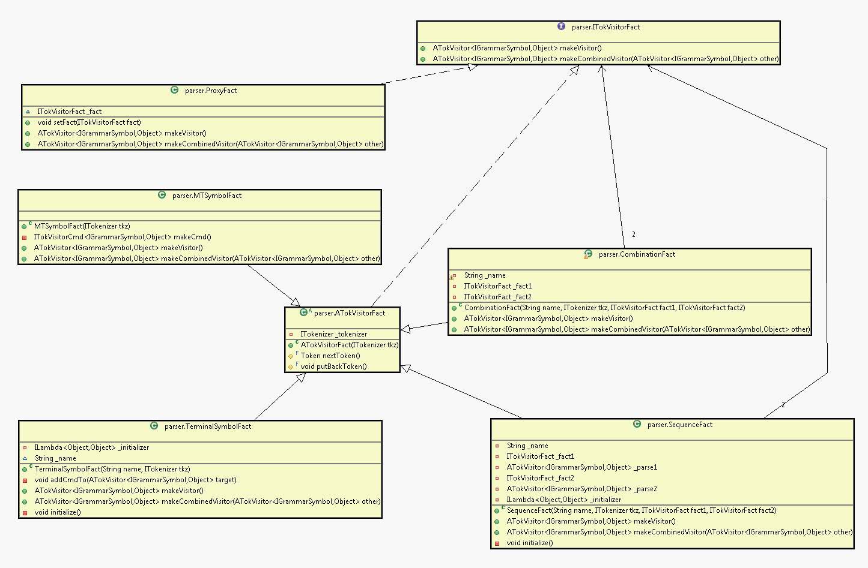Click the abstract class icon of parser.ATokVisitorFact

click(304, 312)
